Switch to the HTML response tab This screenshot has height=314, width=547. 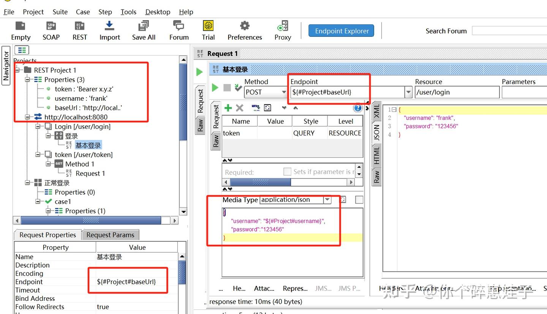pos(376,155)
